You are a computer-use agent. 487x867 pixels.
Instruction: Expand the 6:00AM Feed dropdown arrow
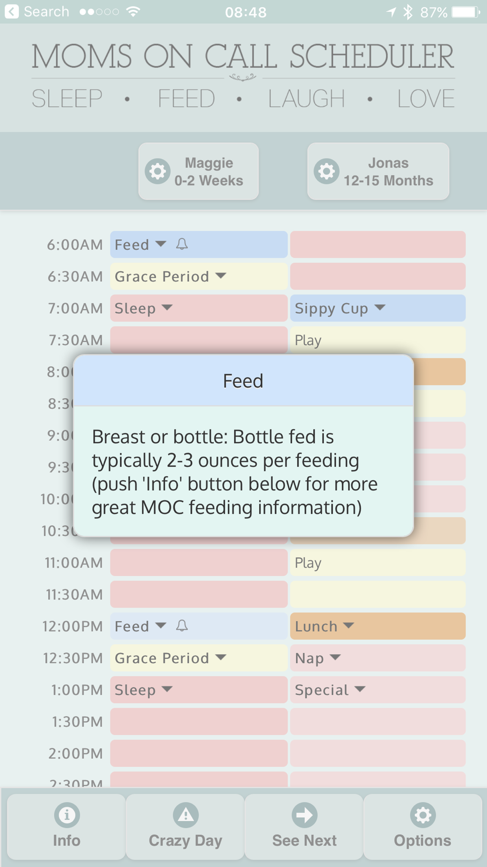(x=161, y=243)
